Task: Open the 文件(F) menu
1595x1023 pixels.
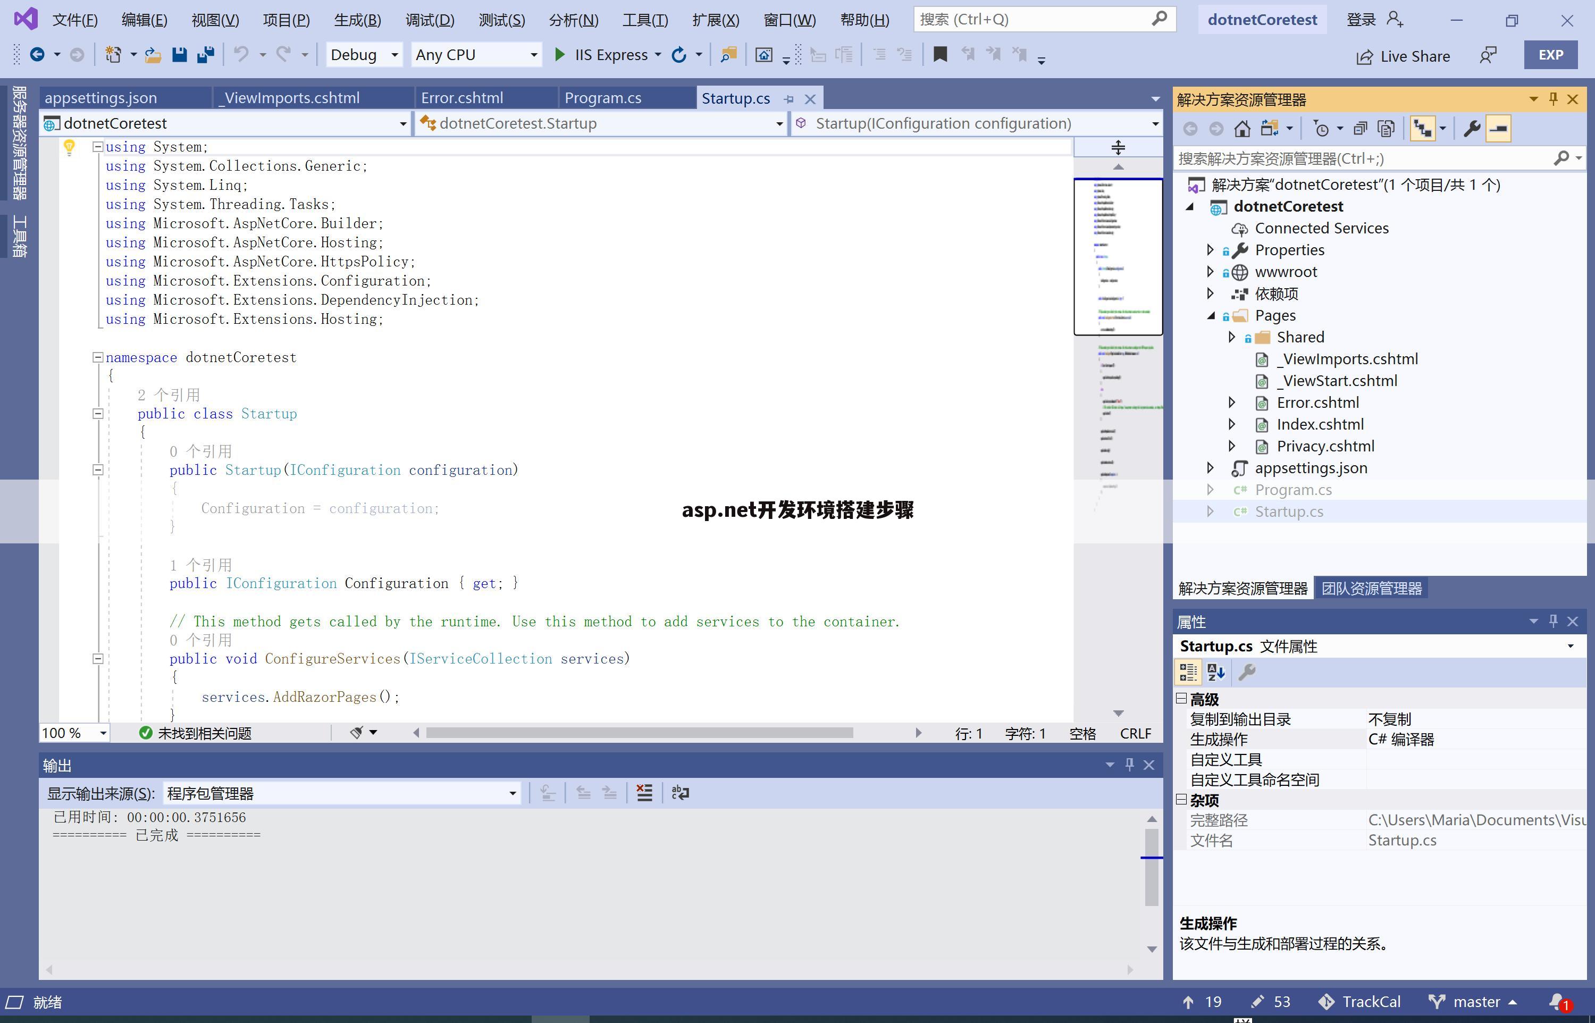Action: pyautogui.click(x=75, y=20)
